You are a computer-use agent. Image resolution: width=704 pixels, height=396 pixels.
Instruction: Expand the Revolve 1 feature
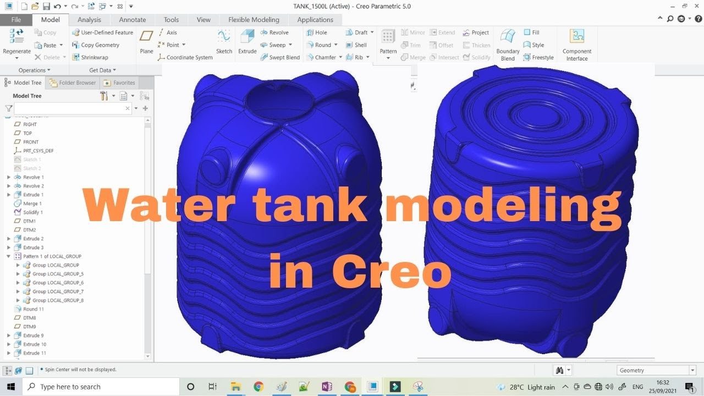click(x=9, y=177)
